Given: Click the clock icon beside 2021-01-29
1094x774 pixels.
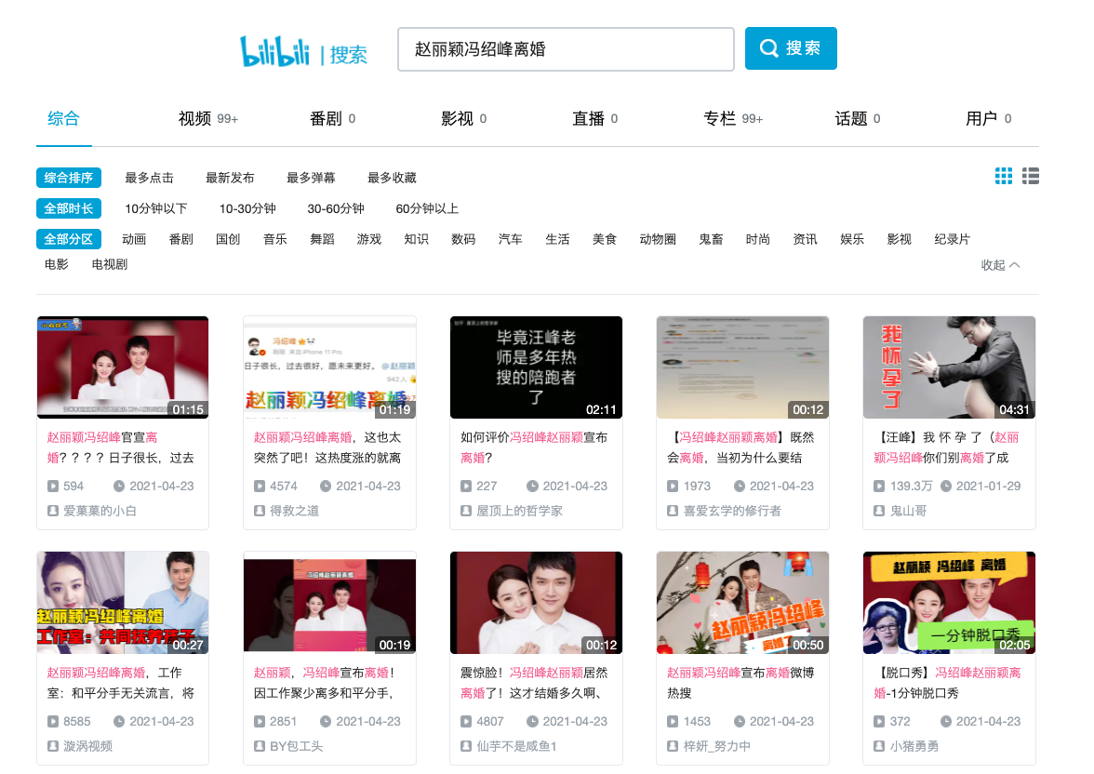Looking at the screenshot, I should [946, 486].
